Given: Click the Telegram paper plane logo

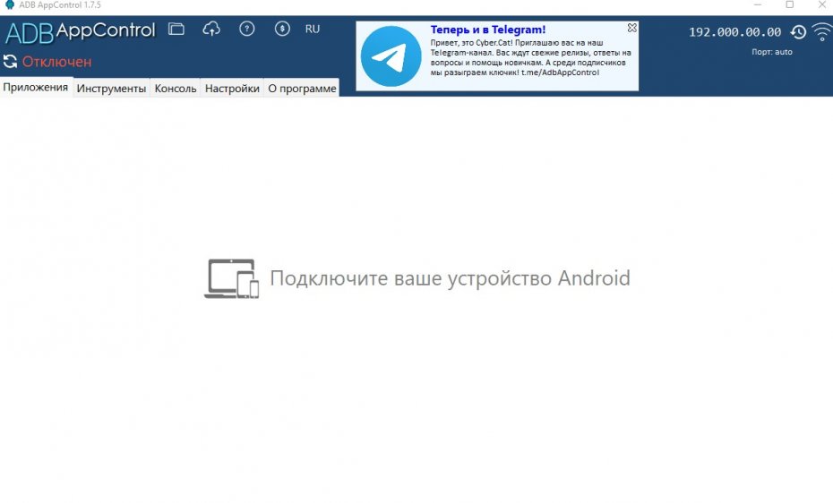Looking at the screenshot, I should pos(391,56).
